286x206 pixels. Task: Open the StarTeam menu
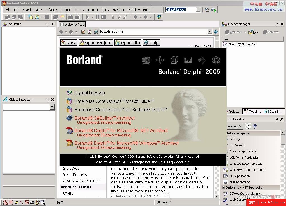[x=119, y=10]
